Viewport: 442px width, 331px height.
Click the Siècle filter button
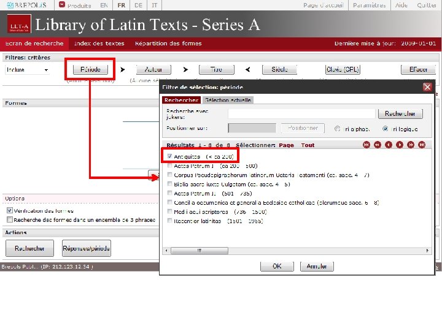pyautogui.click(x=279, y=69)
